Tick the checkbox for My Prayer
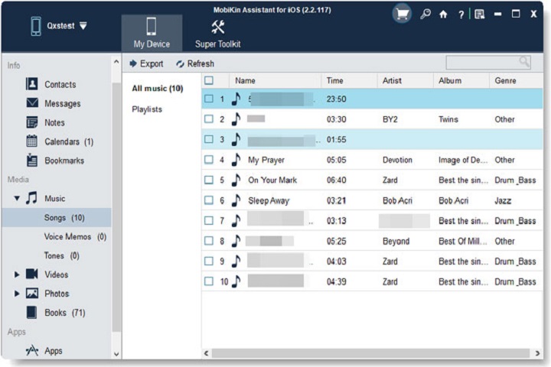Screen dimensions: 551x367 click(209, 161)
